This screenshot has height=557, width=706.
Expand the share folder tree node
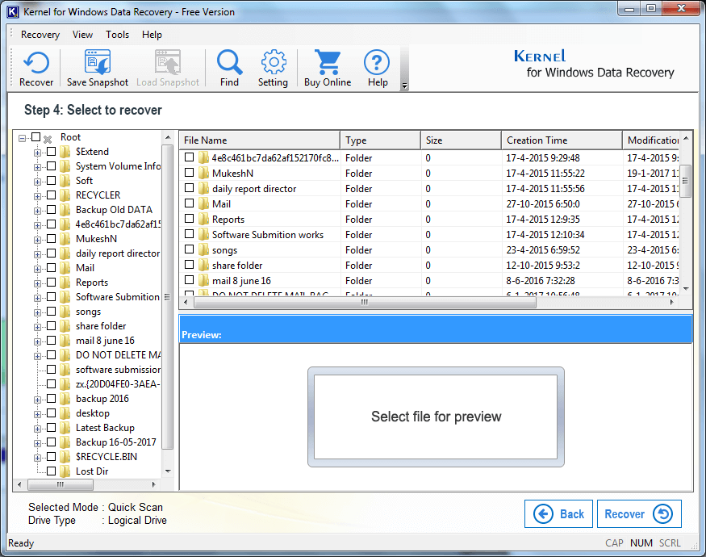[37, 327]
